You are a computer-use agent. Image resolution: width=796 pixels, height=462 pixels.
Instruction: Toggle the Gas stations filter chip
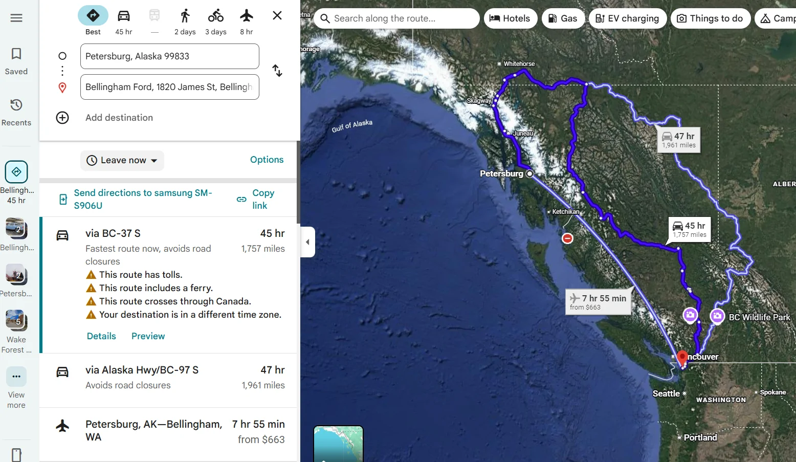(x=563, y=18)
